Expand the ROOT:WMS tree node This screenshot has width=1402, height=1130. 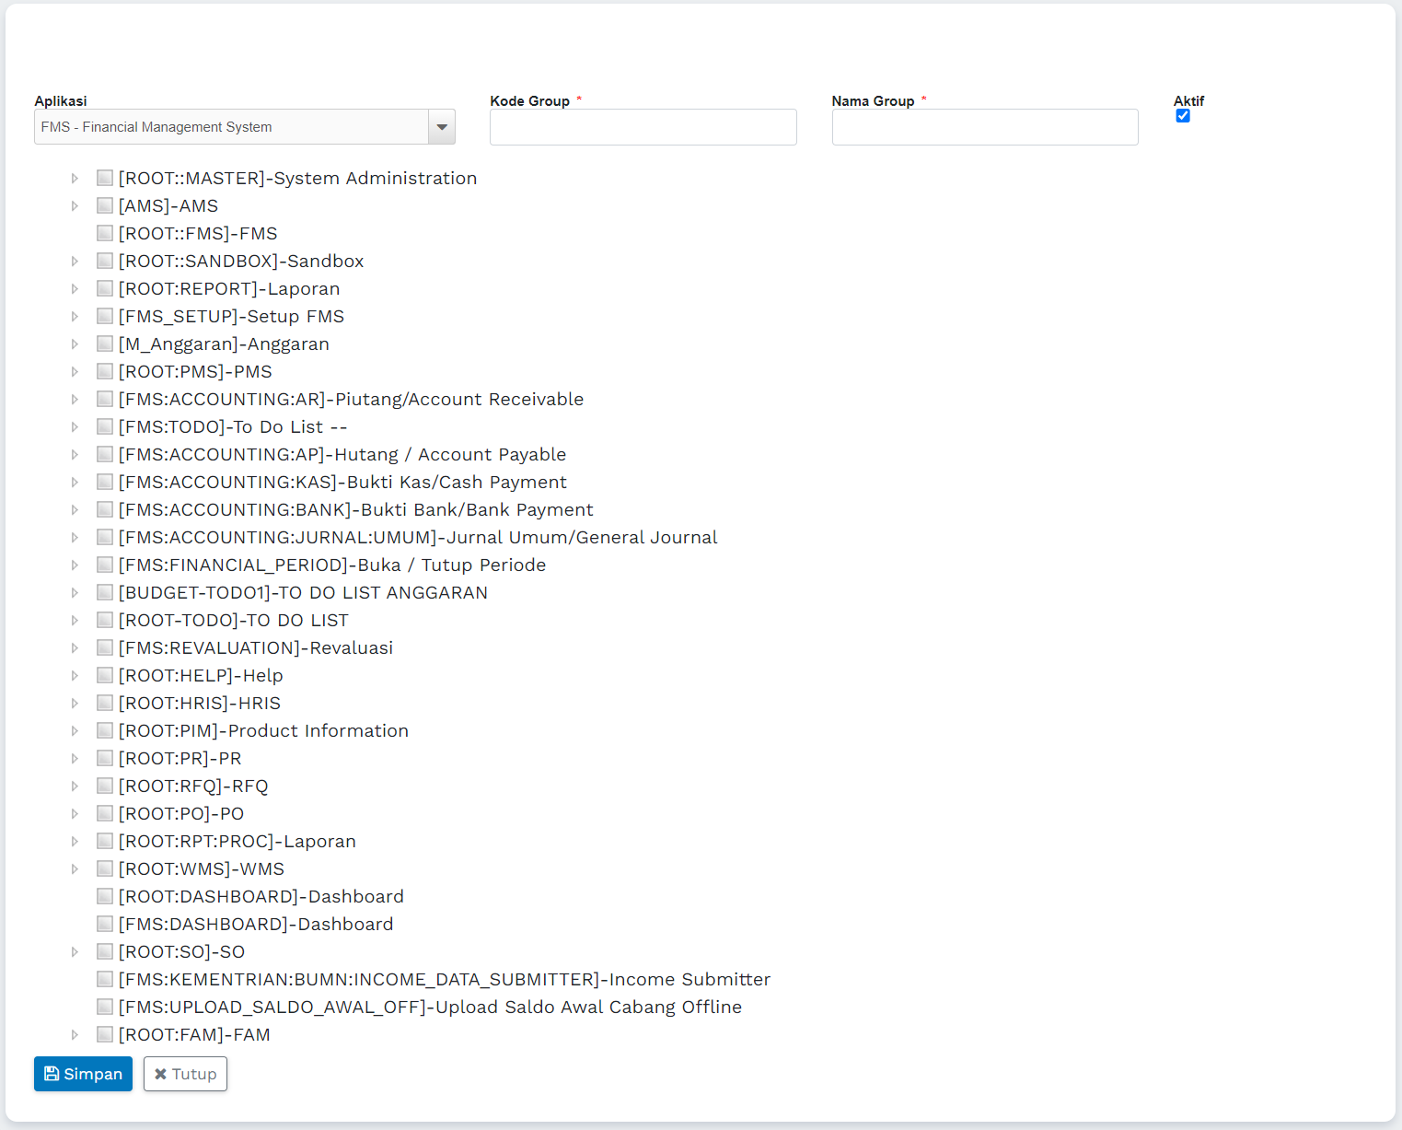tap(75, 868)
